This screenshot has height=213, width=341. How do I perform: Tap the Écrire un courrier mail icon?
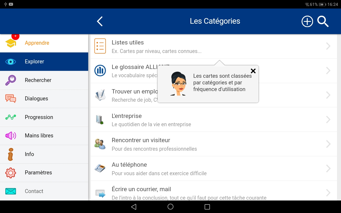point(100,193)
